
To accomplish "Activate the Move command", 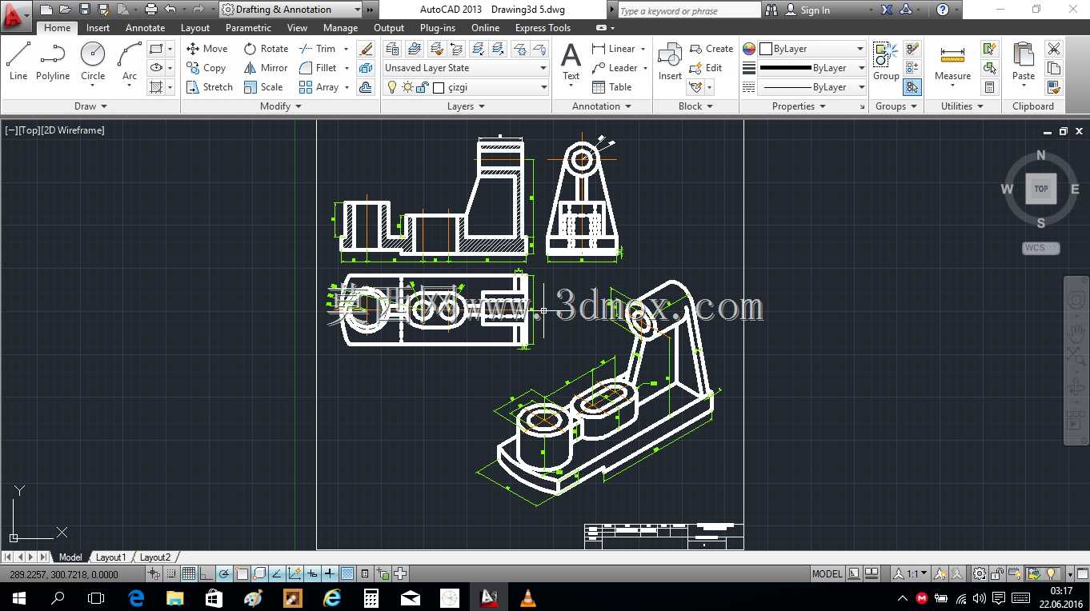I will pyautogui.click(x=207, y=49).
